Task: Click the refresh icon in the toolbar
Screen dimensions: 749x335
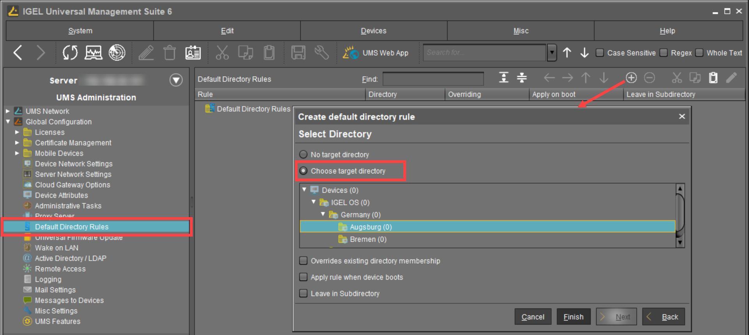Action: coord(70,53)
